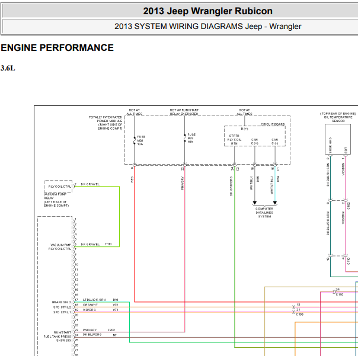Click the "2013 Jeep Wrangler Rubicon" title

pyautogui.click(x=208, y=11)
